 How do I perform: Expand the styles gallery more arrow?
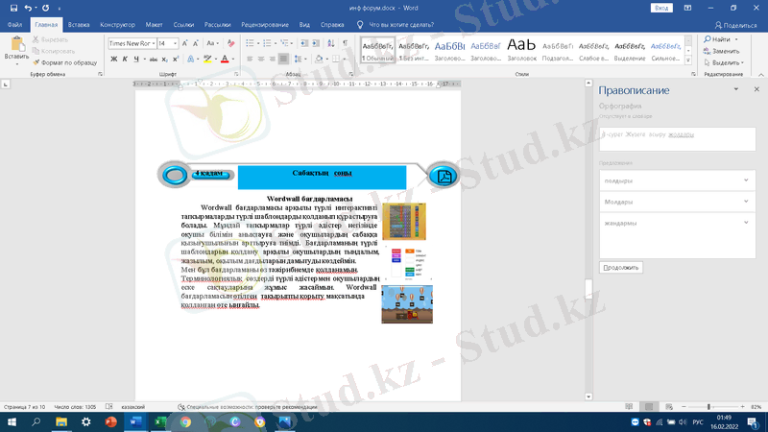point(688,60)
